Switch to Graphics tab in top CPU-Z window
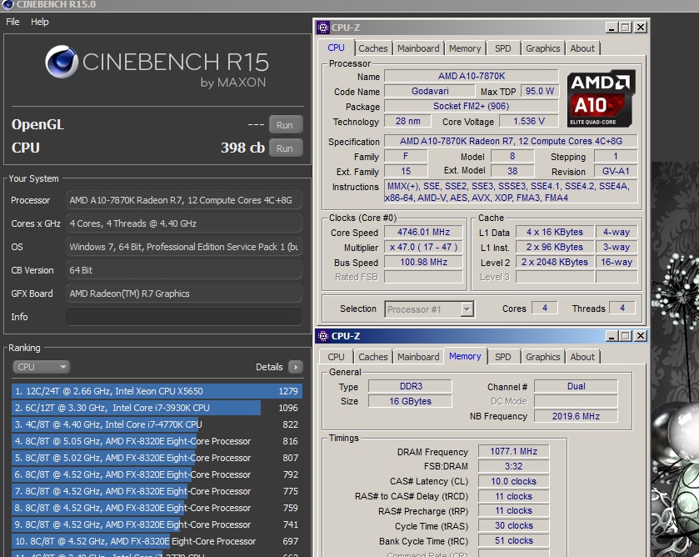 coord(543,48)
